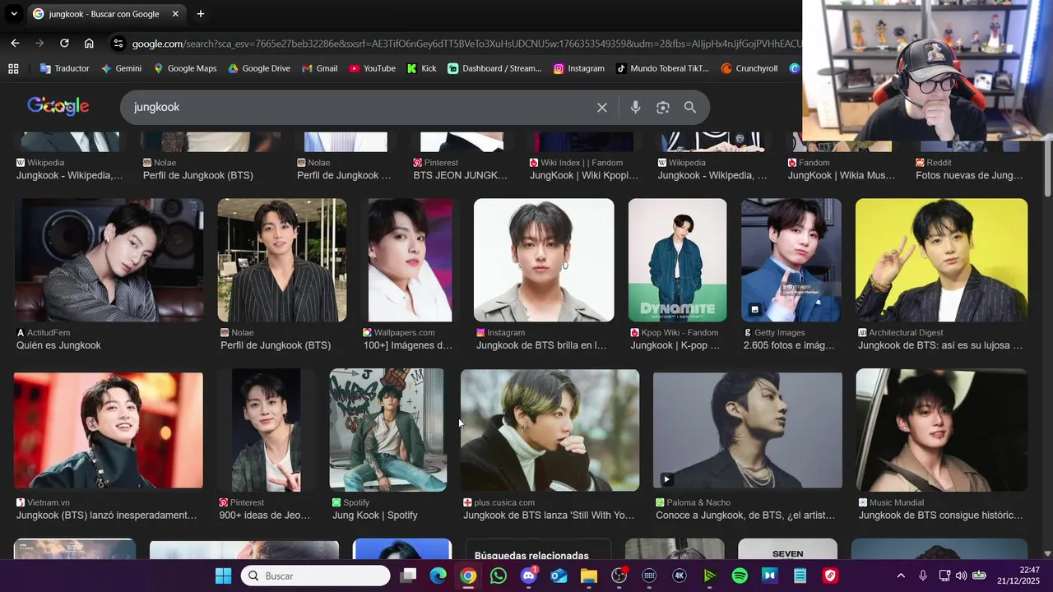This screenshot has height=592, width=1053.
Task: Open the Crunchyroll bookmark
Action: click(749, 68)
